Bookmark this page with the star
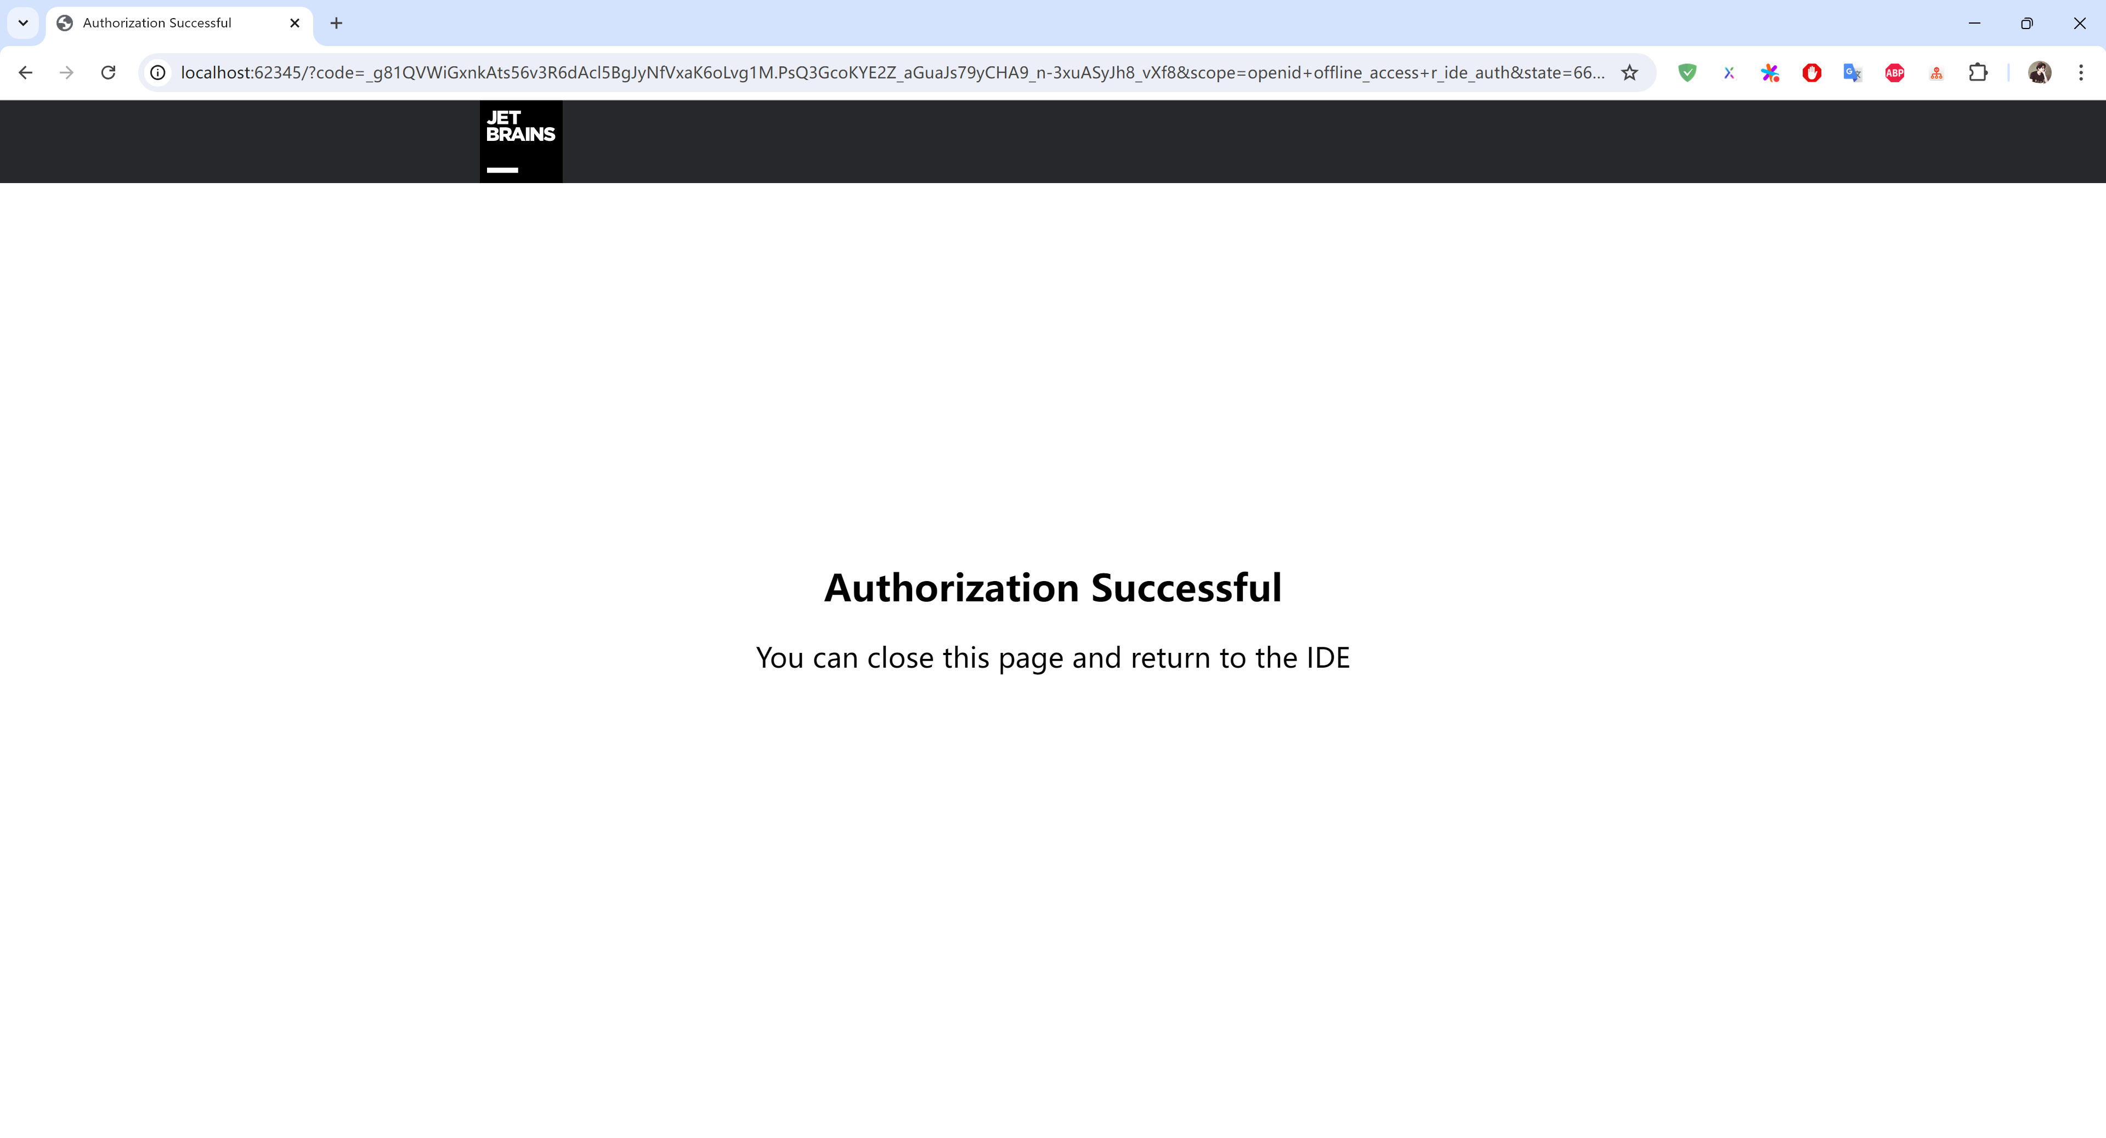This screenshot has width=2106, height=1138. pos(1629,73)
